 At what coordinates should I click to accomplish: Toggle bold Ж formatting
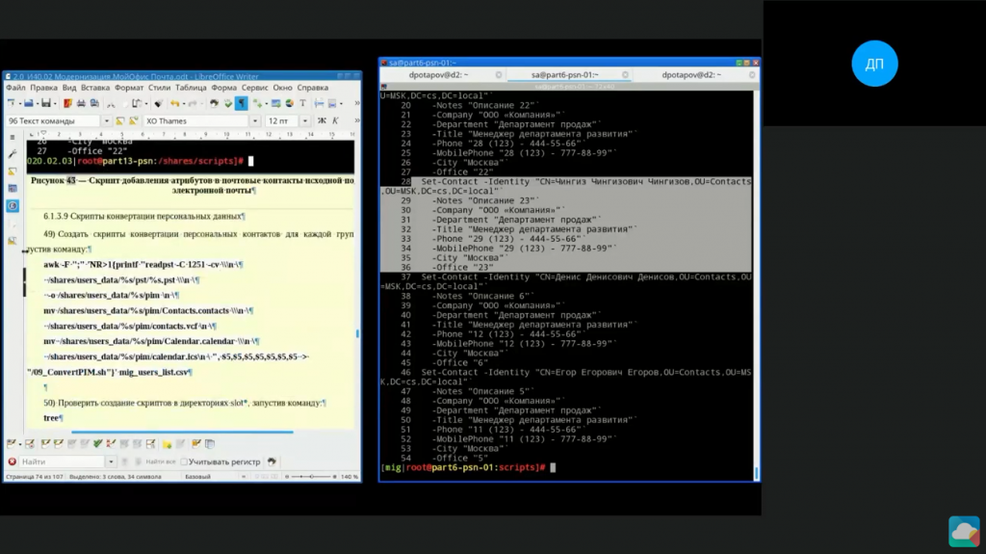pos(322,120)
